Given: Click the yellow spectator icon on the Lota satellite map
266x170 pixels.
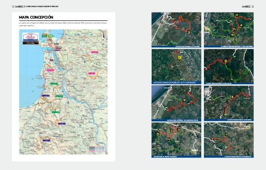Looking at the screenshot, I should 232,97.
